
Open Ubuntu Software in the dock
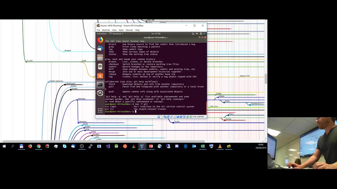[x=100, y=76]
